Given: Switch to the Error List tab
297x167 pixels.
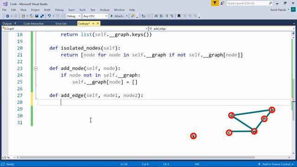Looking at the screenshot, I should tap(61, 24).
